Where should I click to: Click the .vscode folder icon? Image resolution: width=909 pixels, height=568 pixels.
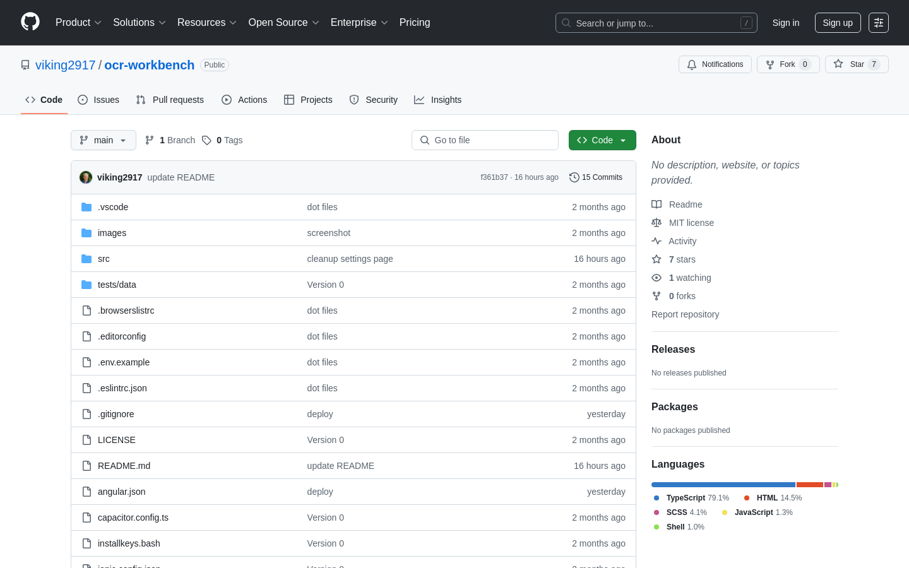coord(86,207)
